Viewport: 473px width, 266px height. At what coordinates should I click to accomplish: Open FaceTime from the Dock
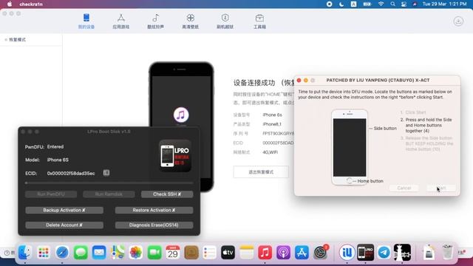click(154, 253)
